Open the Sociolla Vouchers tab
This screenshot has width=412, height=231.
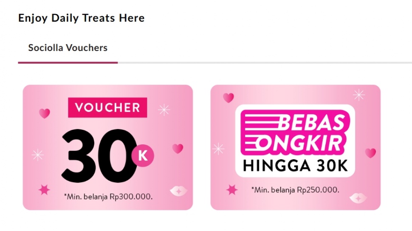point(68,48)
